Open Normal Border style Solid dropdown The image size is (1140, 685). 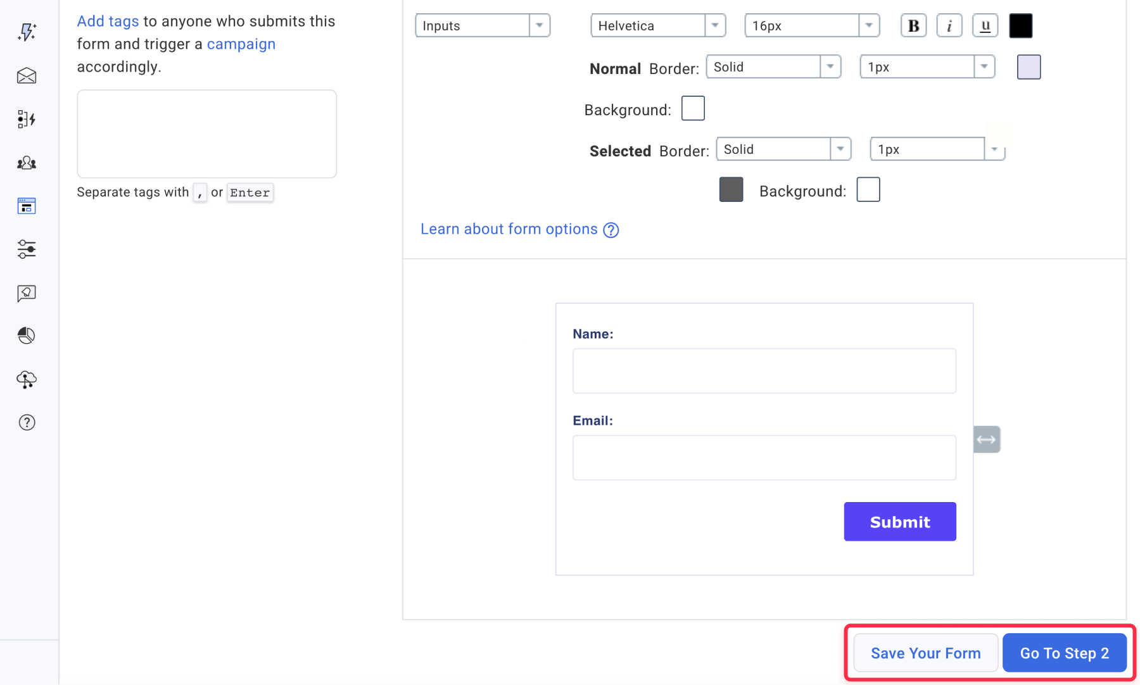[x=773, y=67]
